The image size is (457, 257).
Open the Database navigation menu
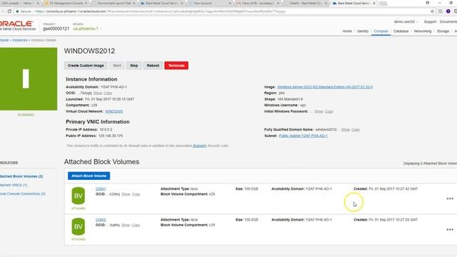click(401, 31)
